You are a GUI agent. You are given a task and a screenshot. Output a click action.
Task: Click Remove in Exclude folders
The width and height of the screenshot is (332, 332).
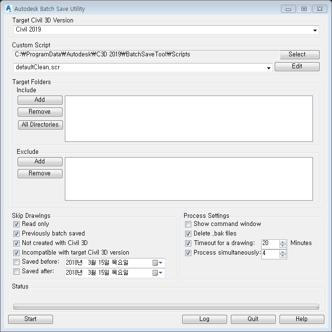pyautogui.click(x=40, y=173)
